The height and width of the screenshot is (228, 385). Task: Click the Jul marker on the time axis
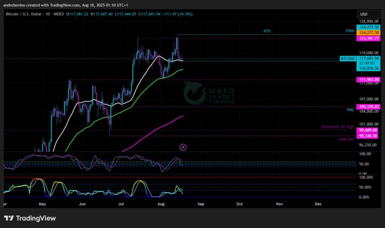click(x=121, y=204)
